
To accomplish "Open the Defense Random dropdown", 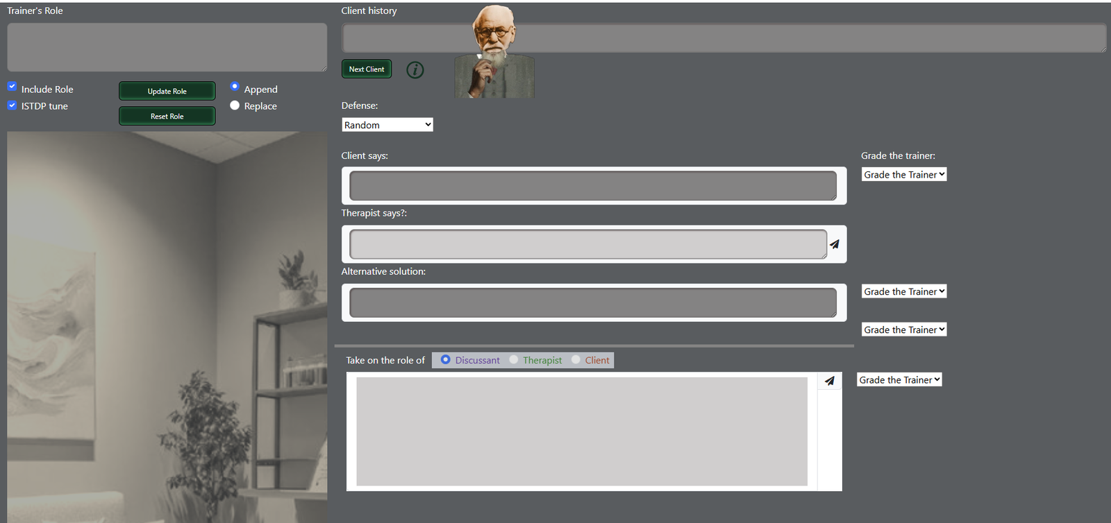I will coord(387,125).
